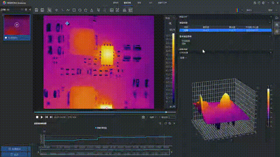Click the zoom icon in trend chart header
This screenshot has width=280, height=157.
pyautogui.click(x=160, y=123)
